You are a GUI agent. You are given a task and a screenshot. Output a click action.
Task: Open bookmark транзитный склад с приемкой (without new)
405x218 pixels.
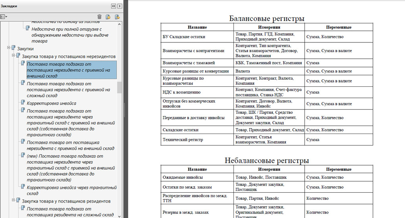pyautogui.click(x=71, y=123)
